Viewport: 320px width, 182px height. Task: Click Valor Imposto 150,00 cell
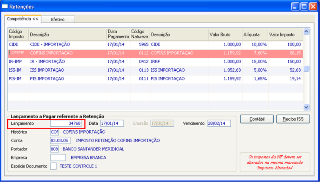point(285,62)
